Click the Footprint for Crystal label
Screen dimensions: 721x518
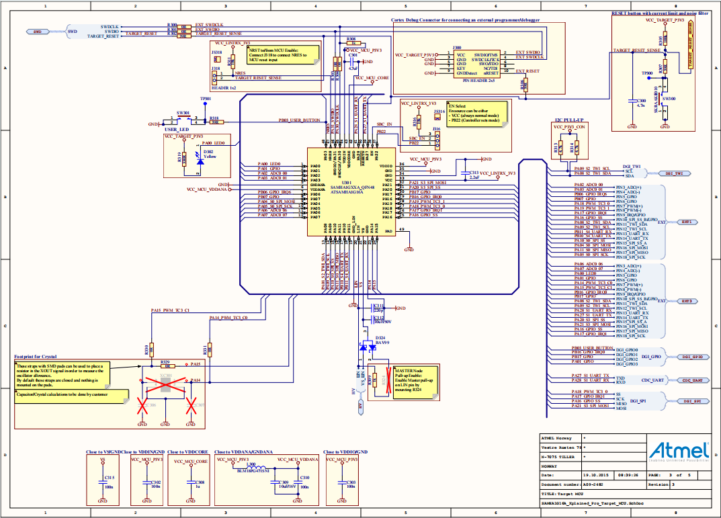[36, 357]
